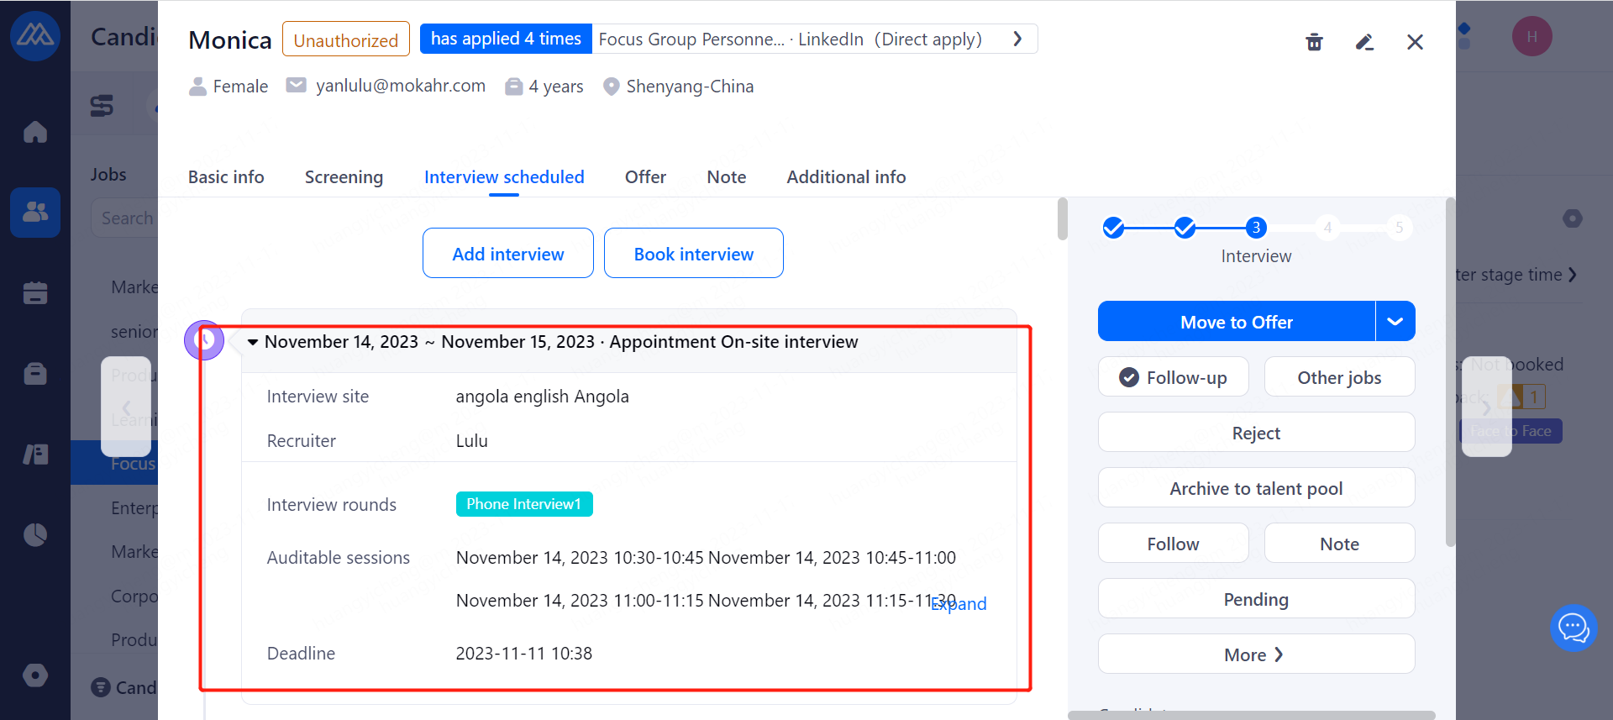The width and height of the screenshot is (1613, 720).
Task: Open the home icon in left sidebar
Action: pos(35,132)
